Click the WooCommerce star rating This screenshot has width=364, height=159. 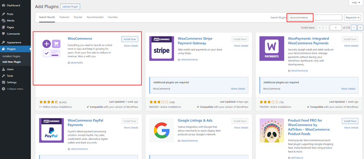click(49, 102)
